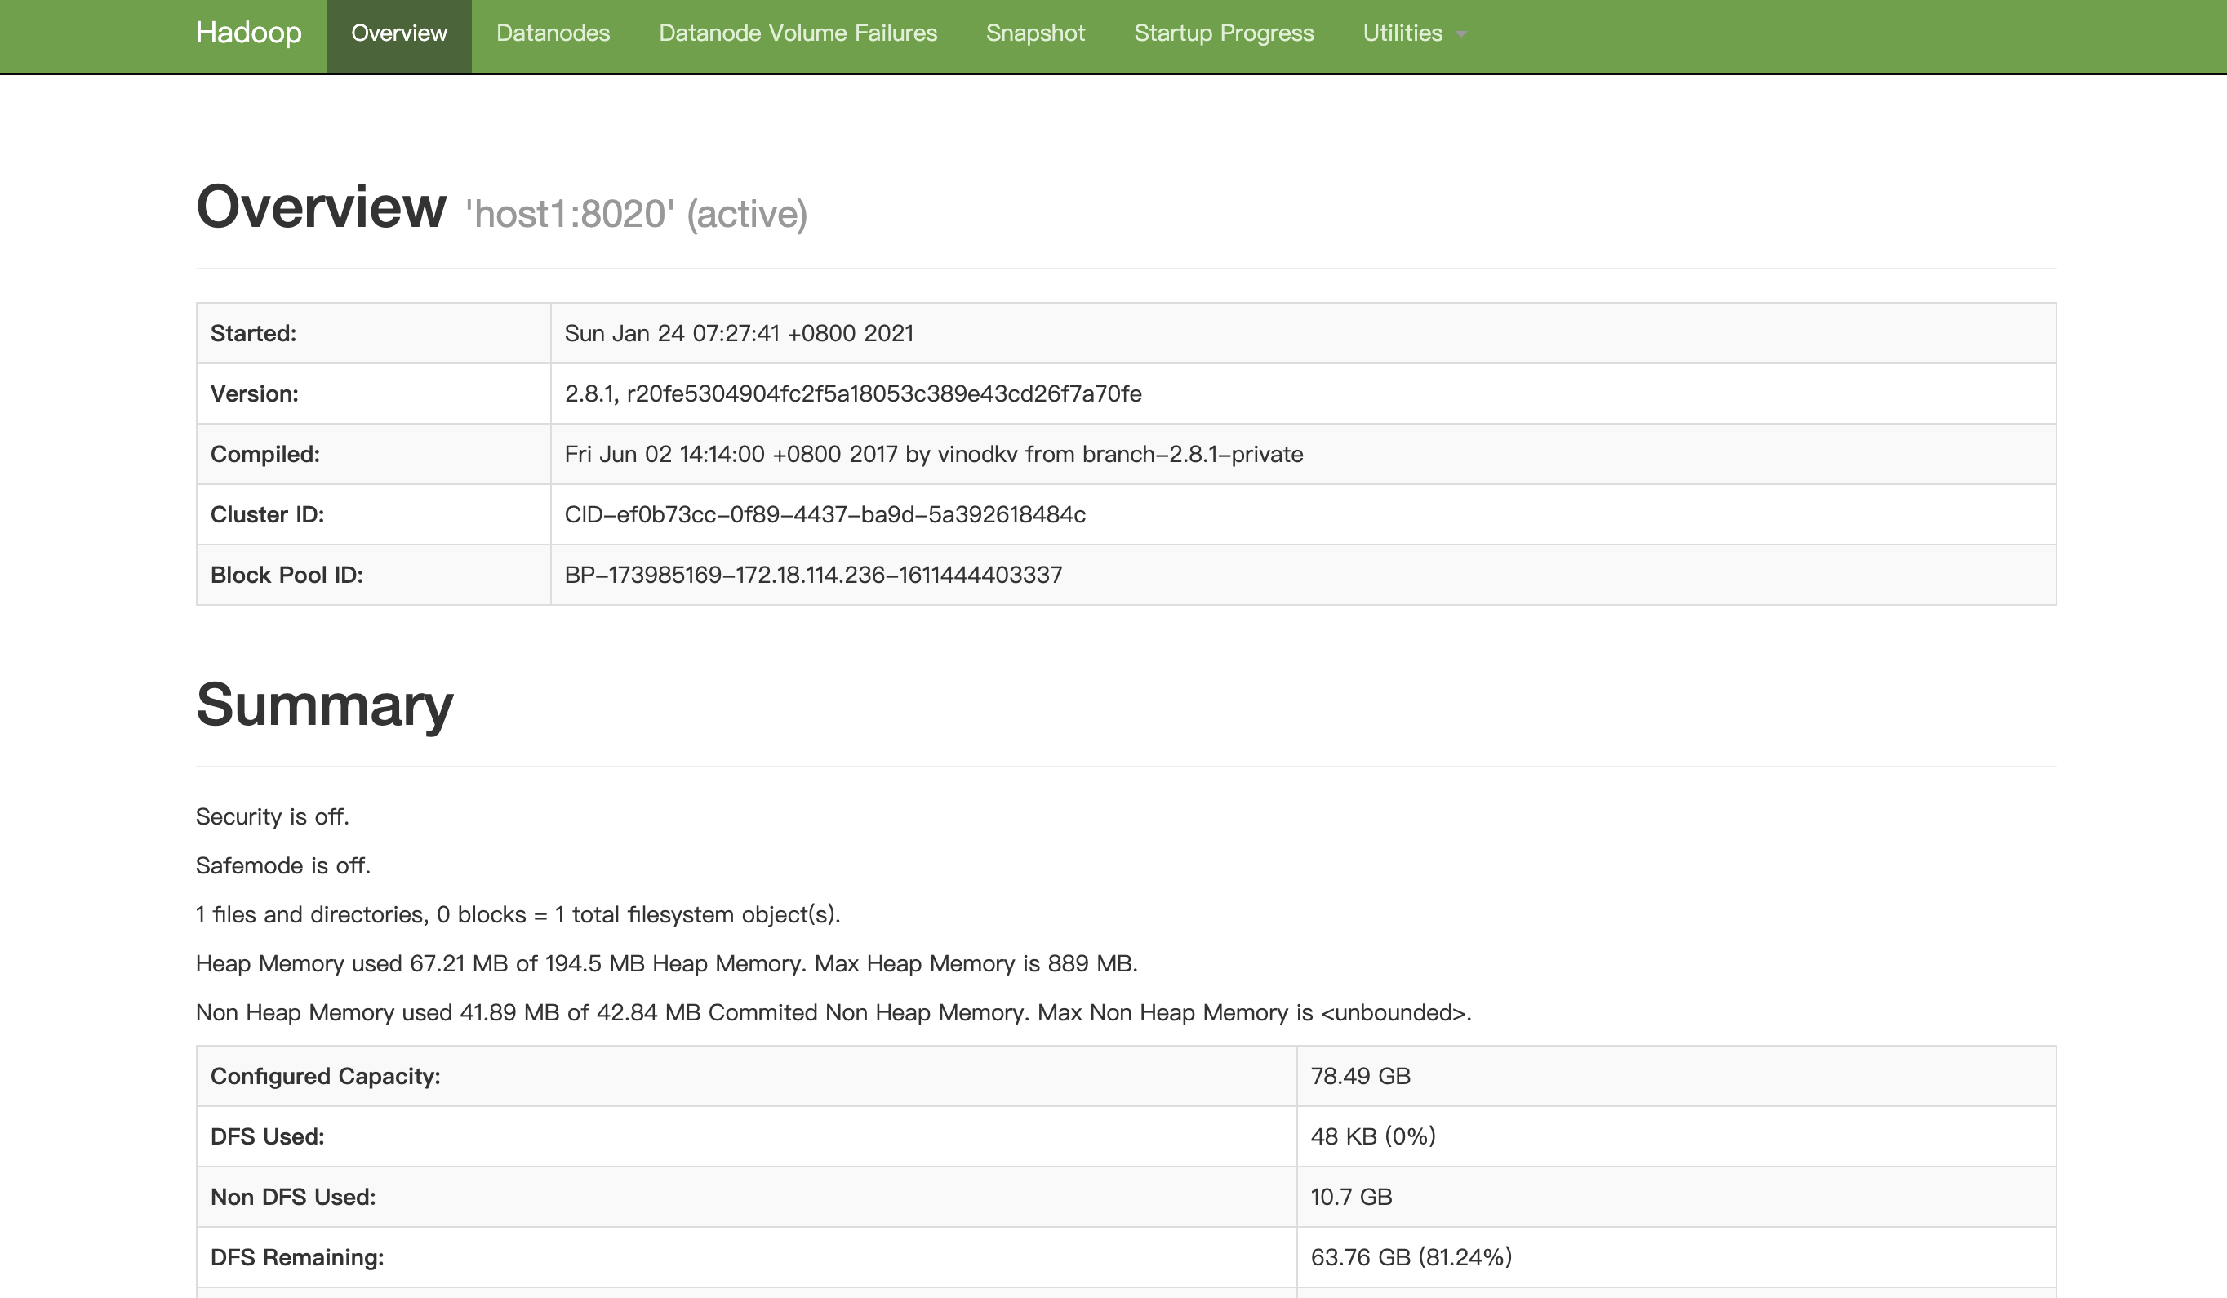Click the Hadoop brand link
Image resolution: width=2227 pixels, height=1298 pixels.
pyautogui.click(x=248, y=33)
